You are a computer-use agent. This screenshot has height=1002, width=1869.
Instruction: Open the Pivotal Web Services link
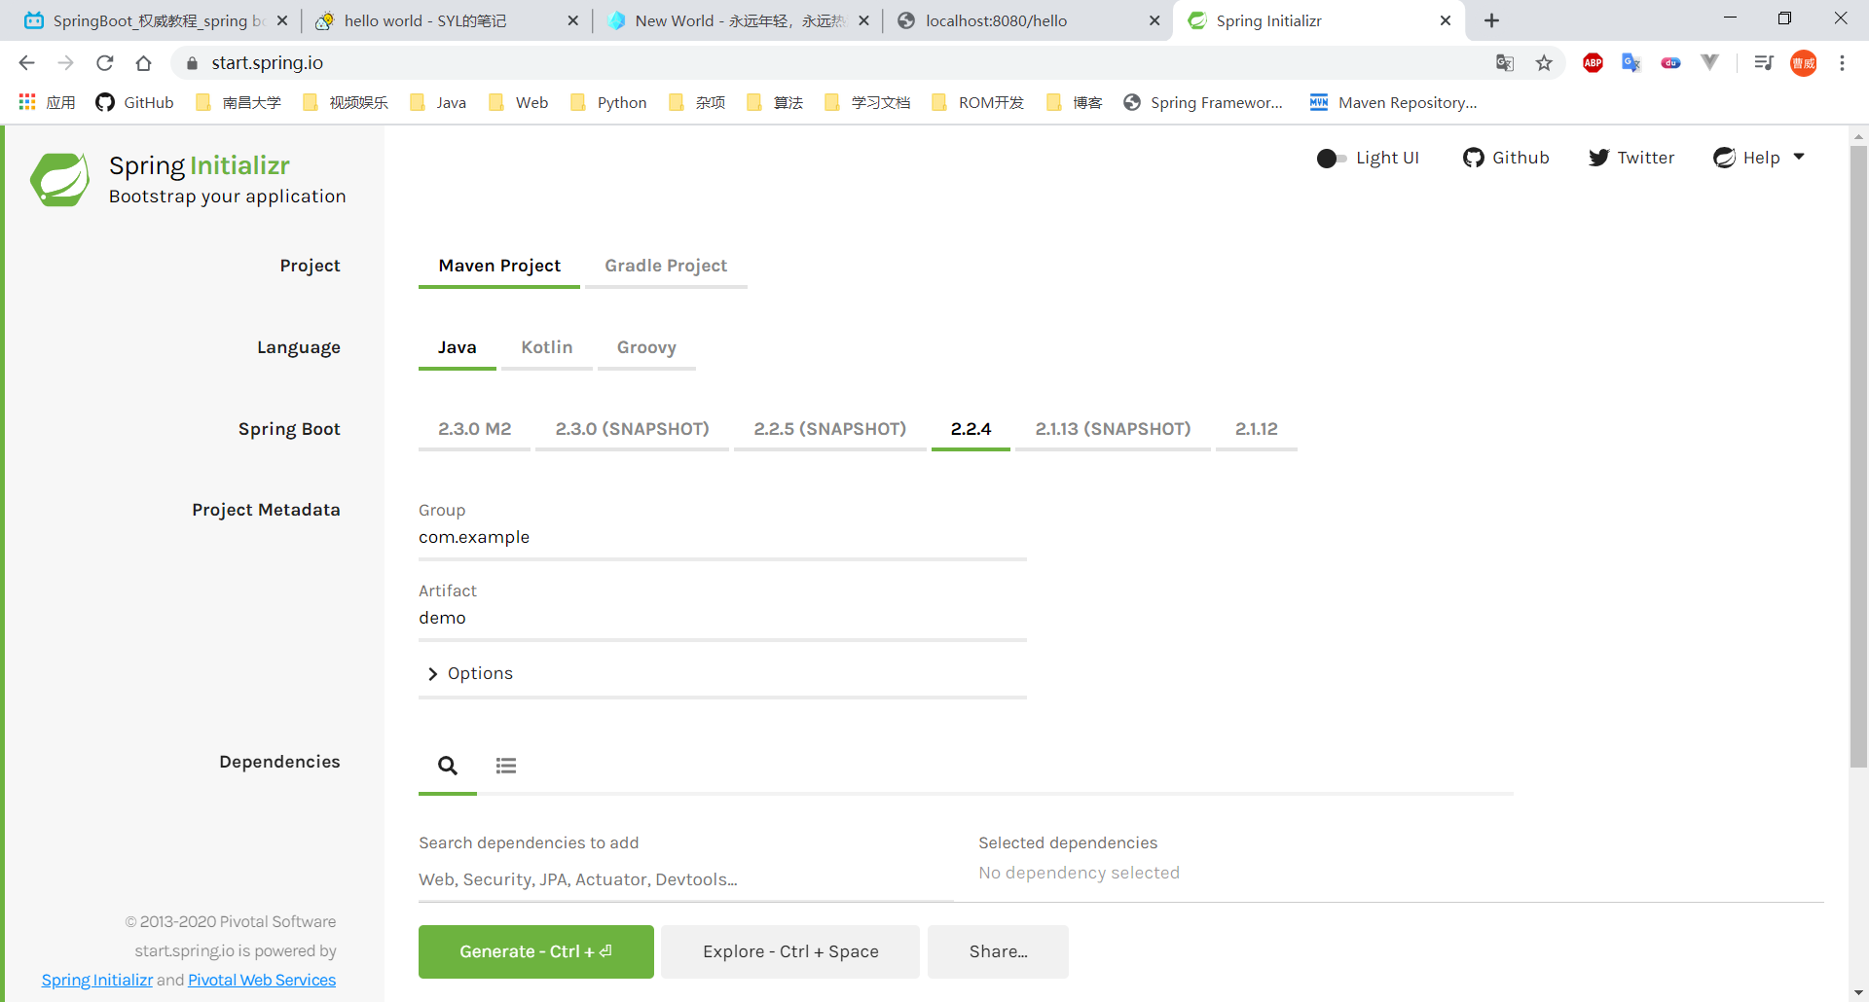coord(262,980)
